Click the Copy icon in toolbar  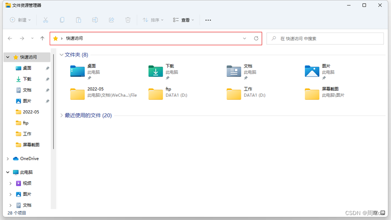(x=62, y=20)
